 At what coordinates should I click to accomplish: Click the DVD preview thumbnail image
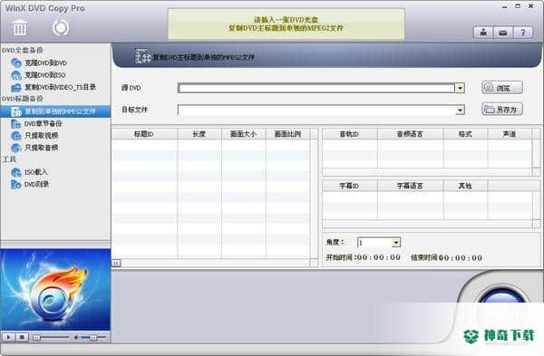point(55,290)
